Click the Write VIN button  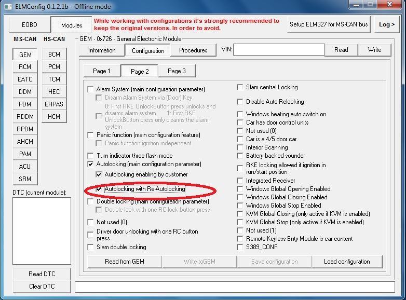[374, 50]
